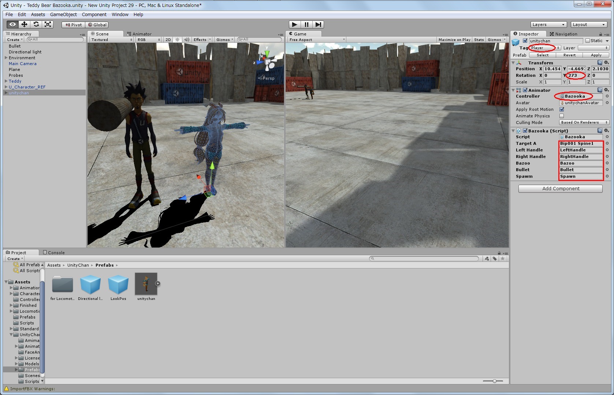Open the GameObject menu
The image size is (614, 395).
coord(63,15)
